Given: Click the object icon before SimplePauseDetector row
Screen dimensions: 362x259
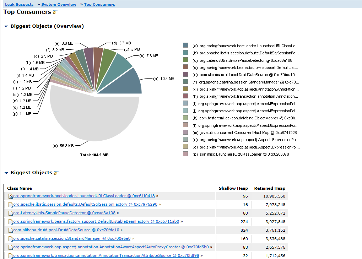Looking at the screenshot, I should pyautogui.click(x=10, y=213).
